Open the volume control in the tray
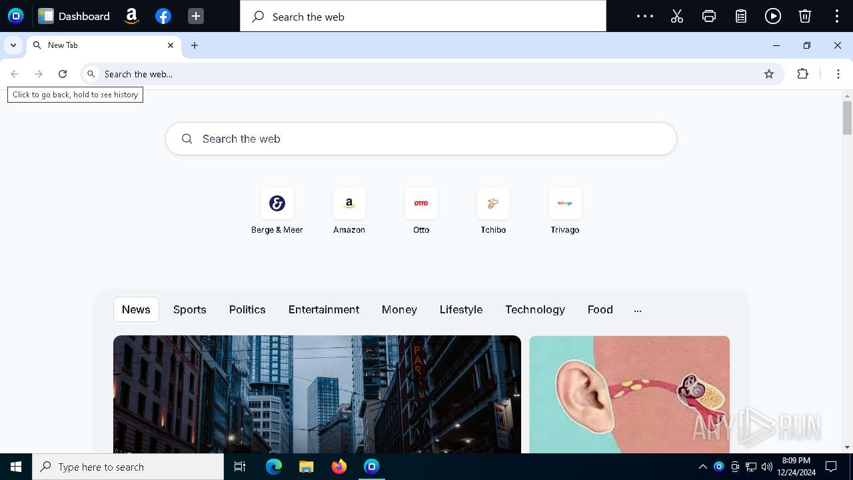This screenshot has width=853, height=480. tap(767, 467)
